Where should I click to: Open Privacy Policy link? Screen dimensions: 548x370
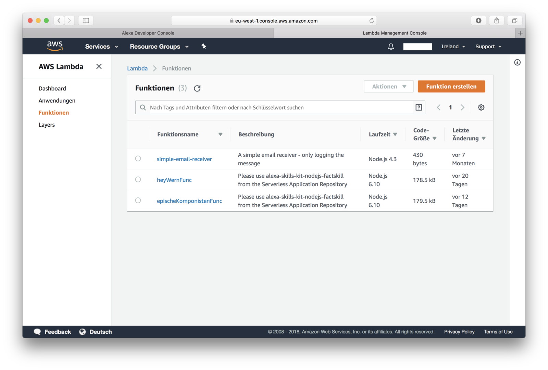[x=459, y=332]
